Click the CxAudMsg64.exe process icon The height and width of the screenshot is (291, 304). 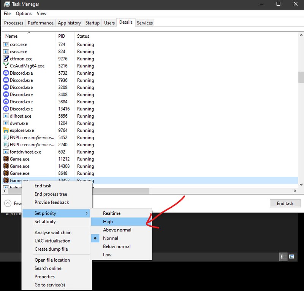6,66
